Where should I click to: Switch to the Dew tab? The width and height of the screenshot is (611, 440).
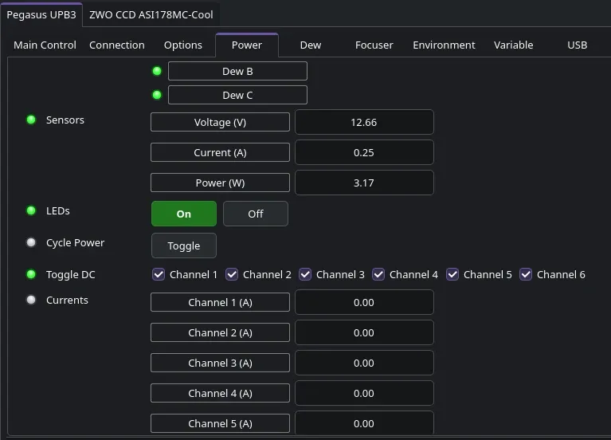pyautogui.click(x=311, y=45)
